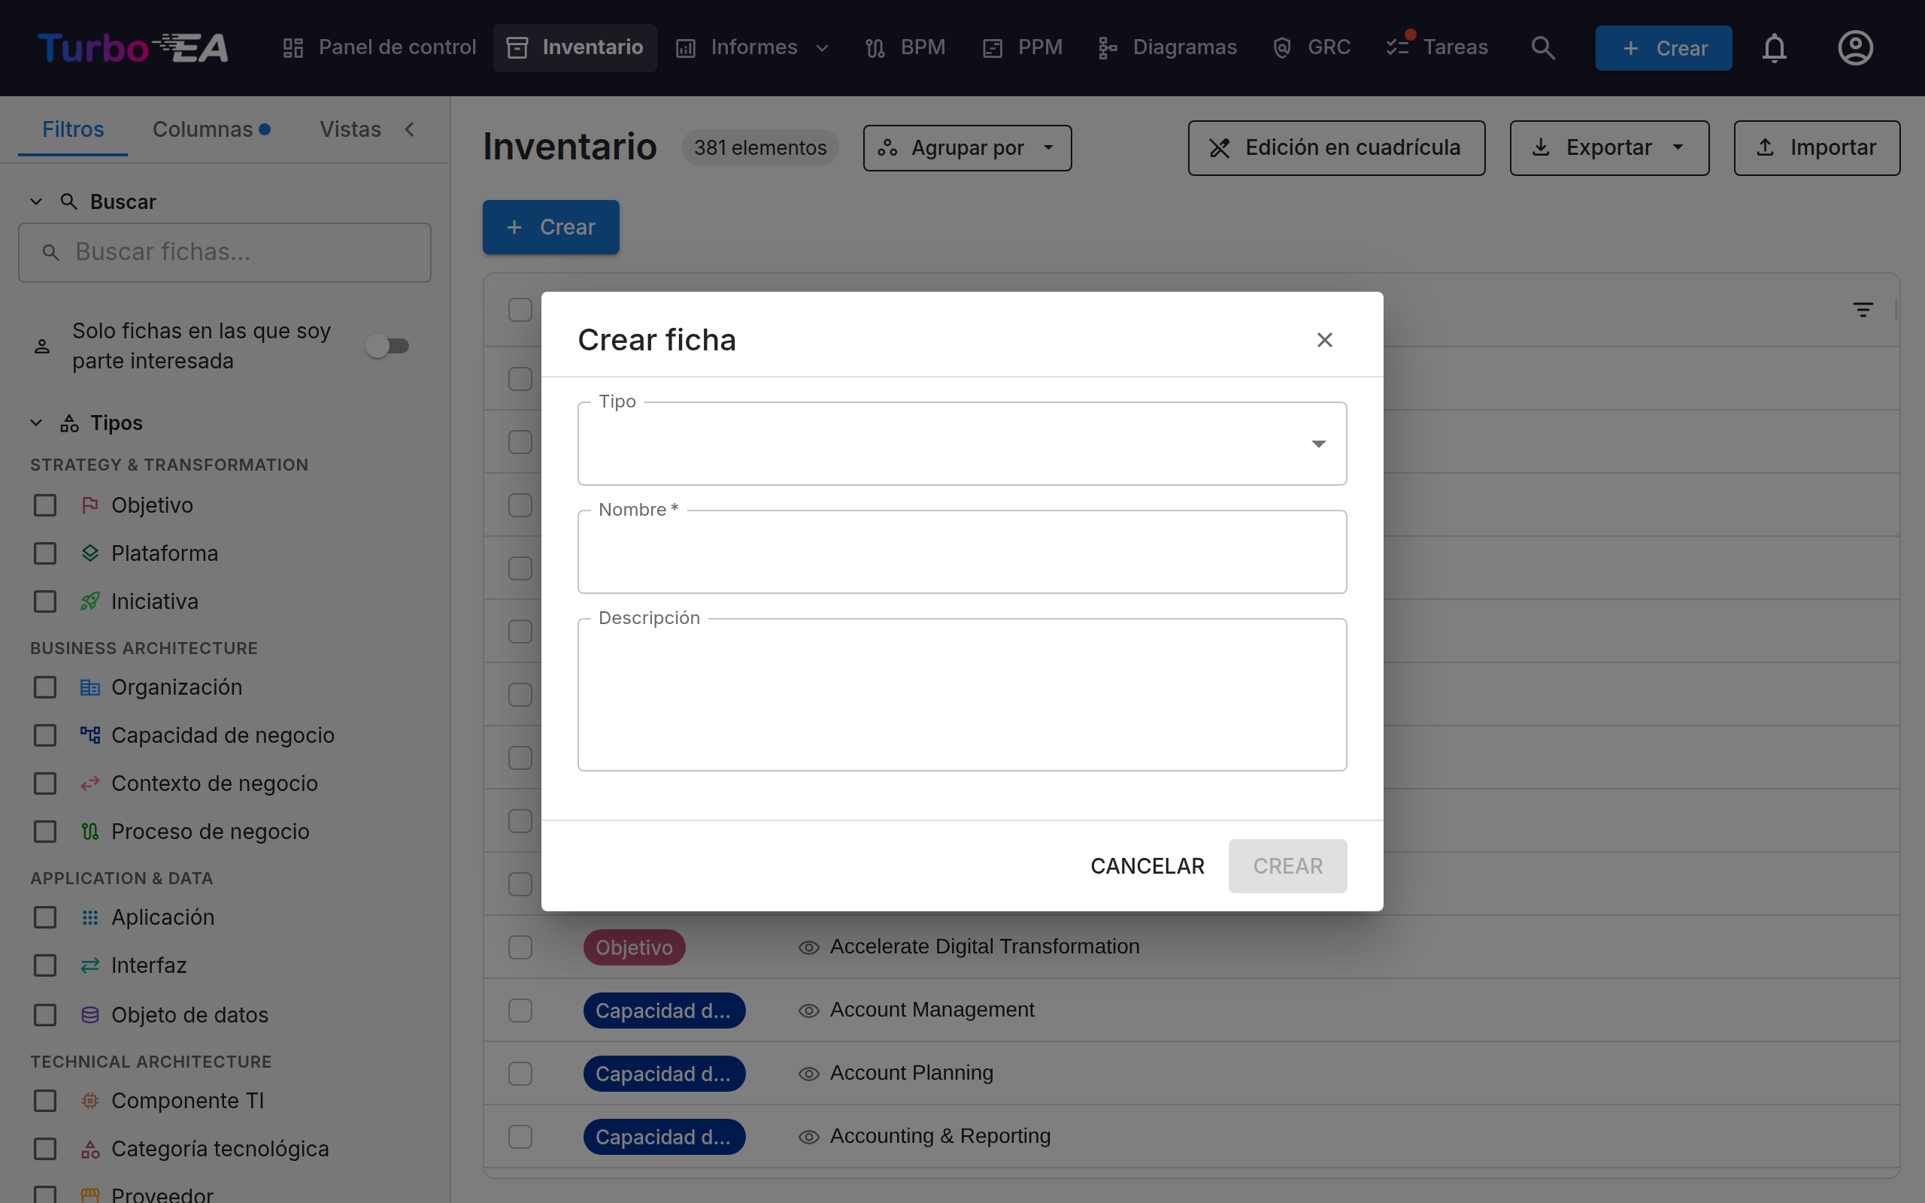The width and height of the screenshot is (1925, 1203).
Task: Click the eye icon beside Account Management
Action: point(808,1011)
